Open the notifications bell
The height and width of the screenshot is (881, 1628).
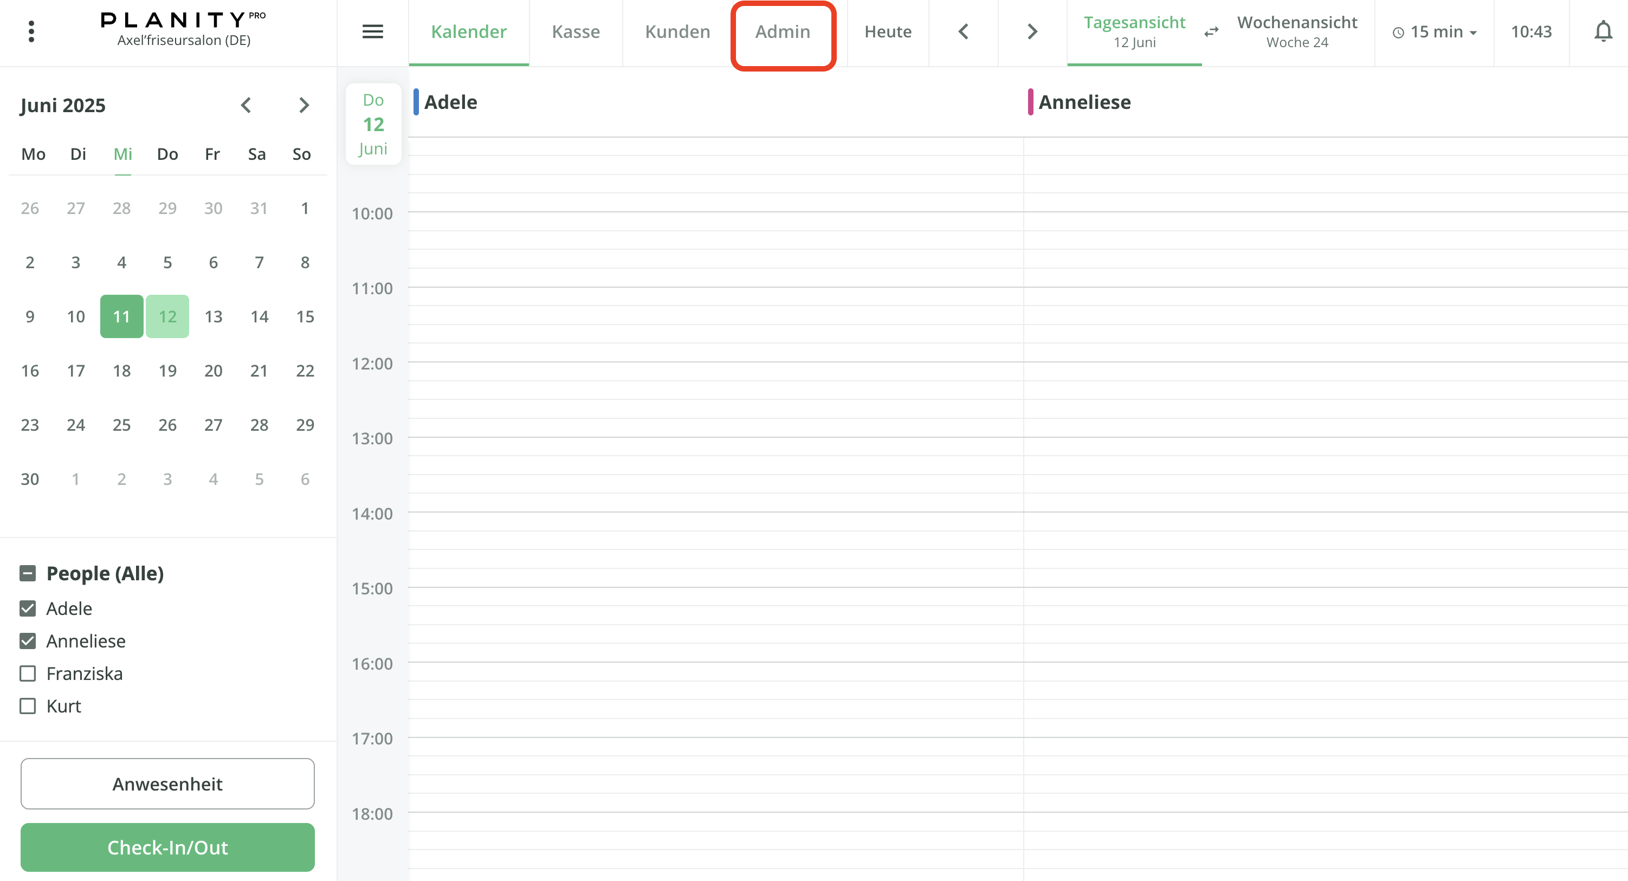pyautogui.click(x=1604, y=31)
